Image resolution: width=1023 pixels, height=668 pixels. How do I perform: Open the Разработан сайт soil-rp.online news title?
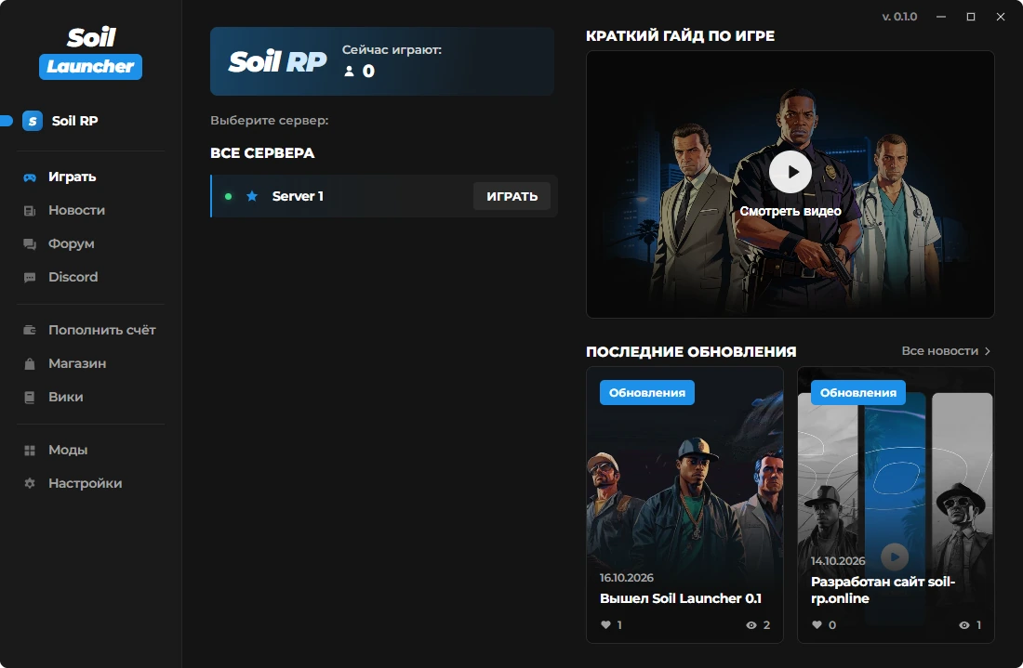pyautogui.click(x=883, y=590)
